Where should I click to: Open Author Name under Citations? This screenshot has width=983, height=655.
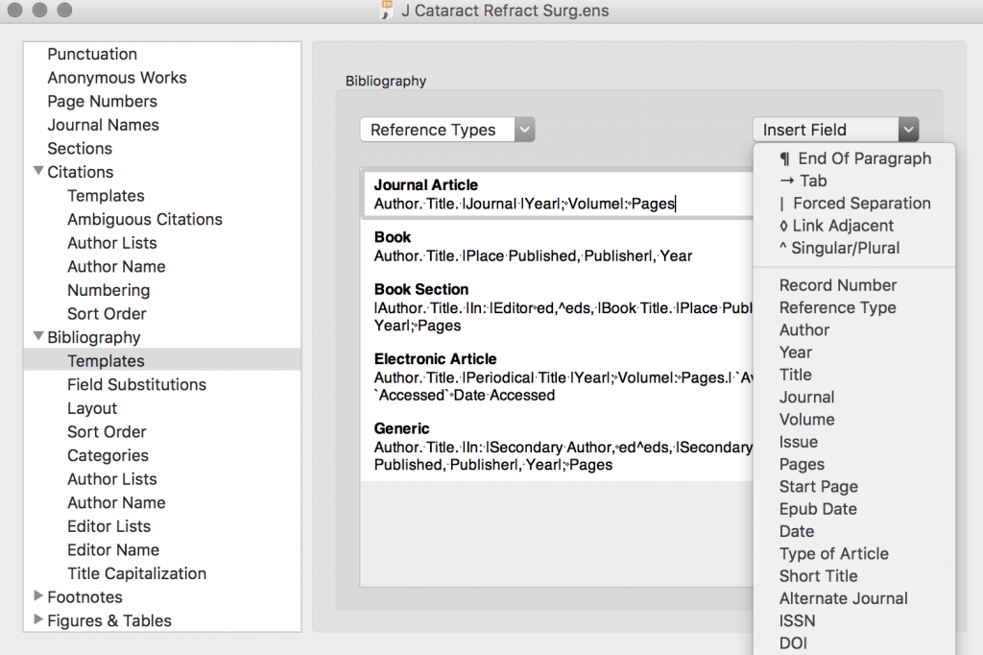pos(116,267)
